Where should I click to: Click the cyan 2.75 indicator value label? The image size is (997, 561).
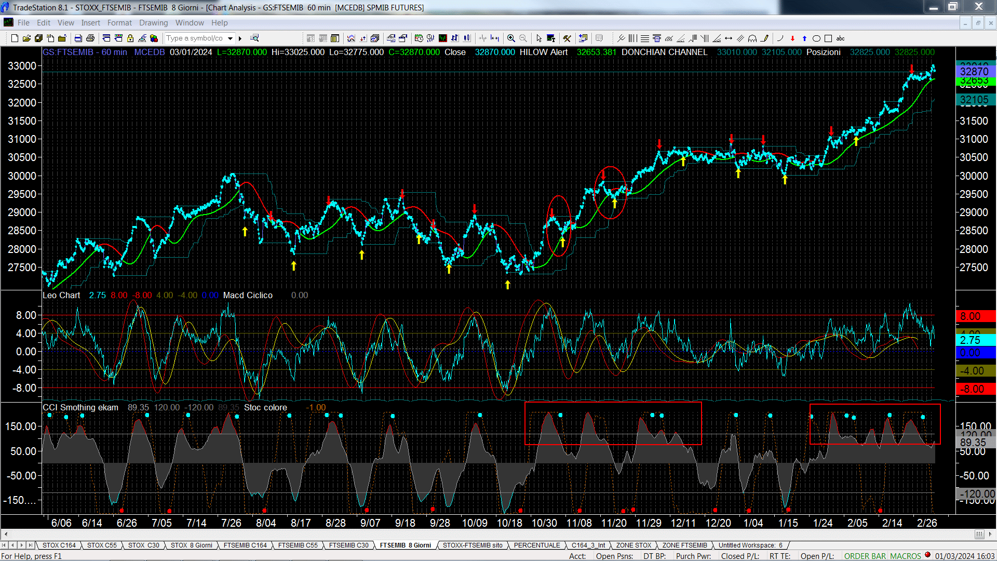(x=975, y=340)
